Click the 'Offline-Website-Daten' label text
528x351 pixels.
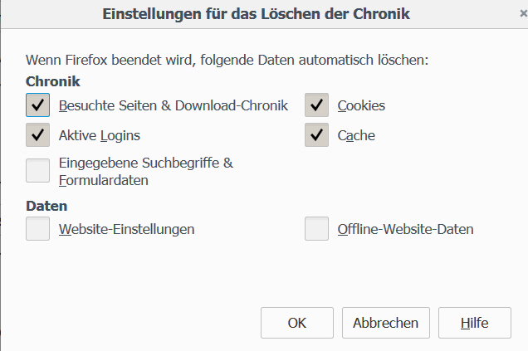[x=405, y=228]
